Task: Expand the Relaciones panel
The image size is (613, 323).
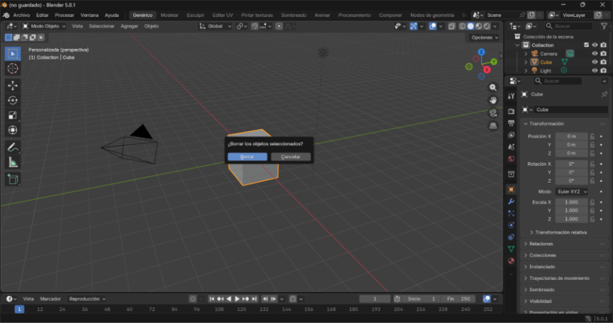Action: (x=541, y=244)
